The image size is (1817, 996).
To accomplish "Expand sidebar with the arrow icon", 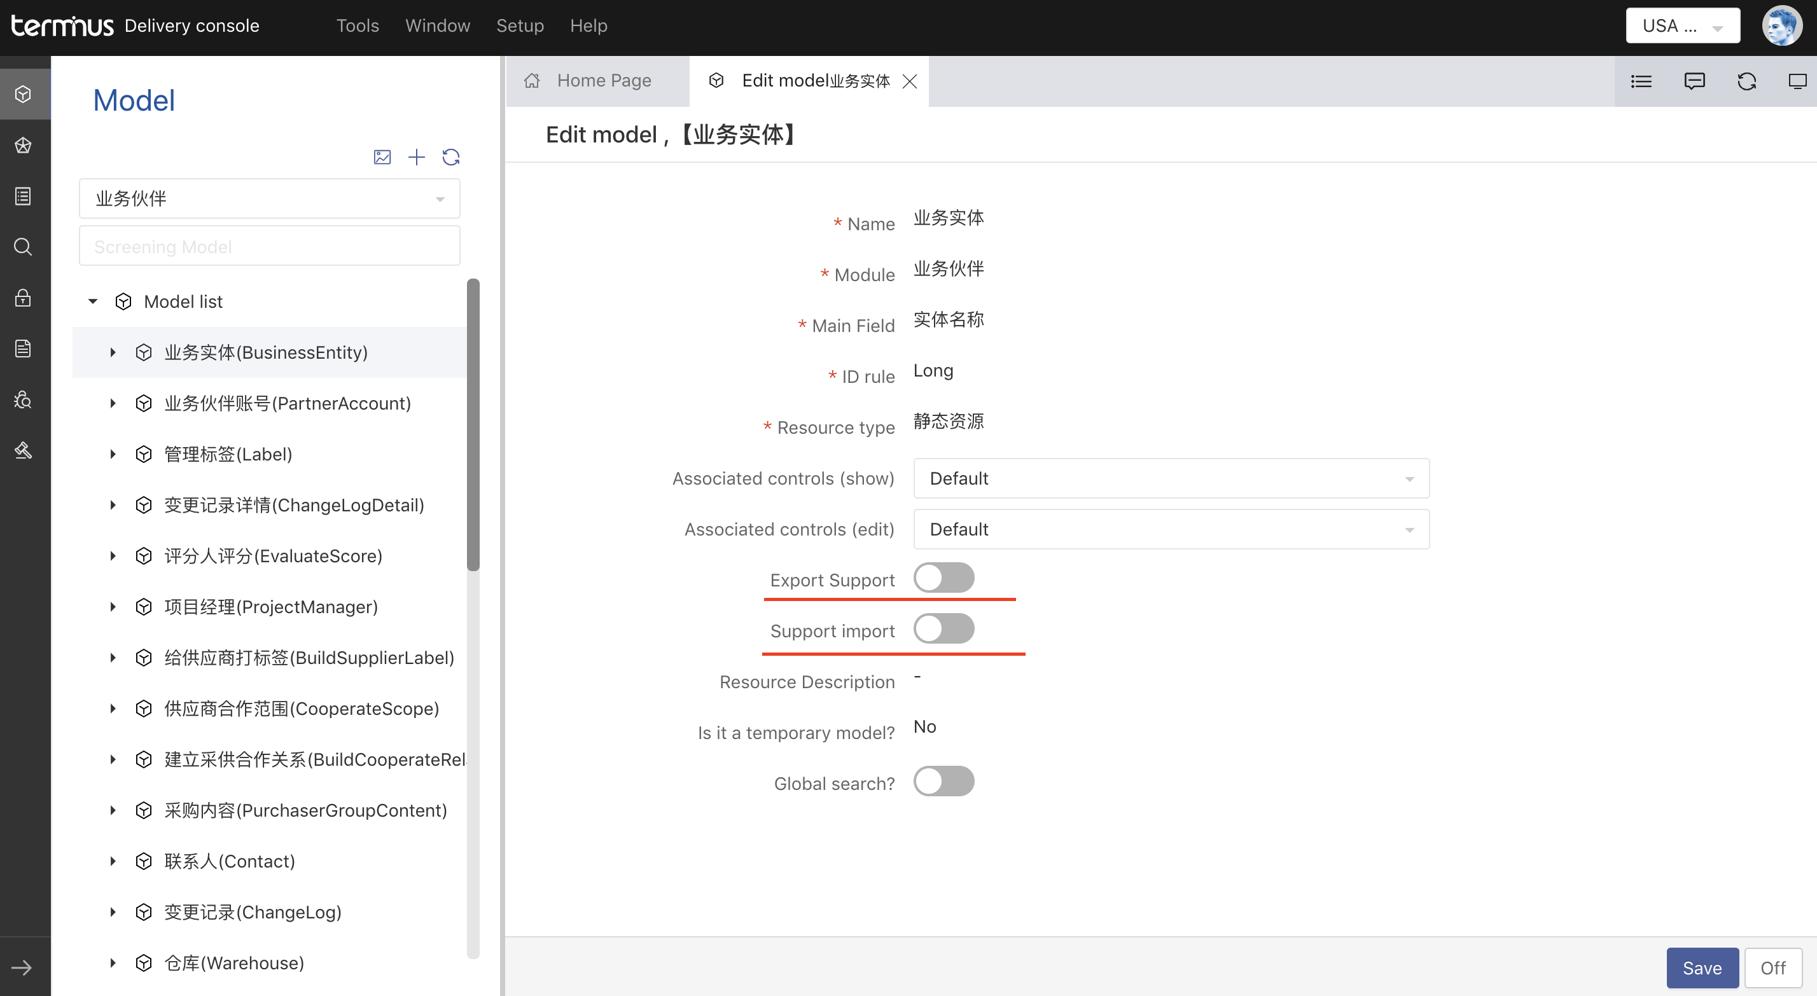I will click(x=22, y=967).
